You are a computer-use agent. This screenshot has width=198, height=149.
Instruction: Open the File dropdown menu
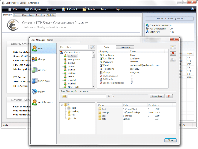tap(14, 9)
